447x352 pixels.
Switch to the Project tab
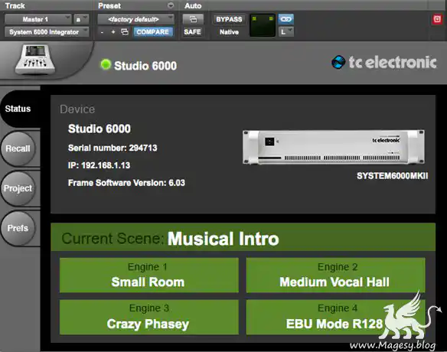pos(18,188)
